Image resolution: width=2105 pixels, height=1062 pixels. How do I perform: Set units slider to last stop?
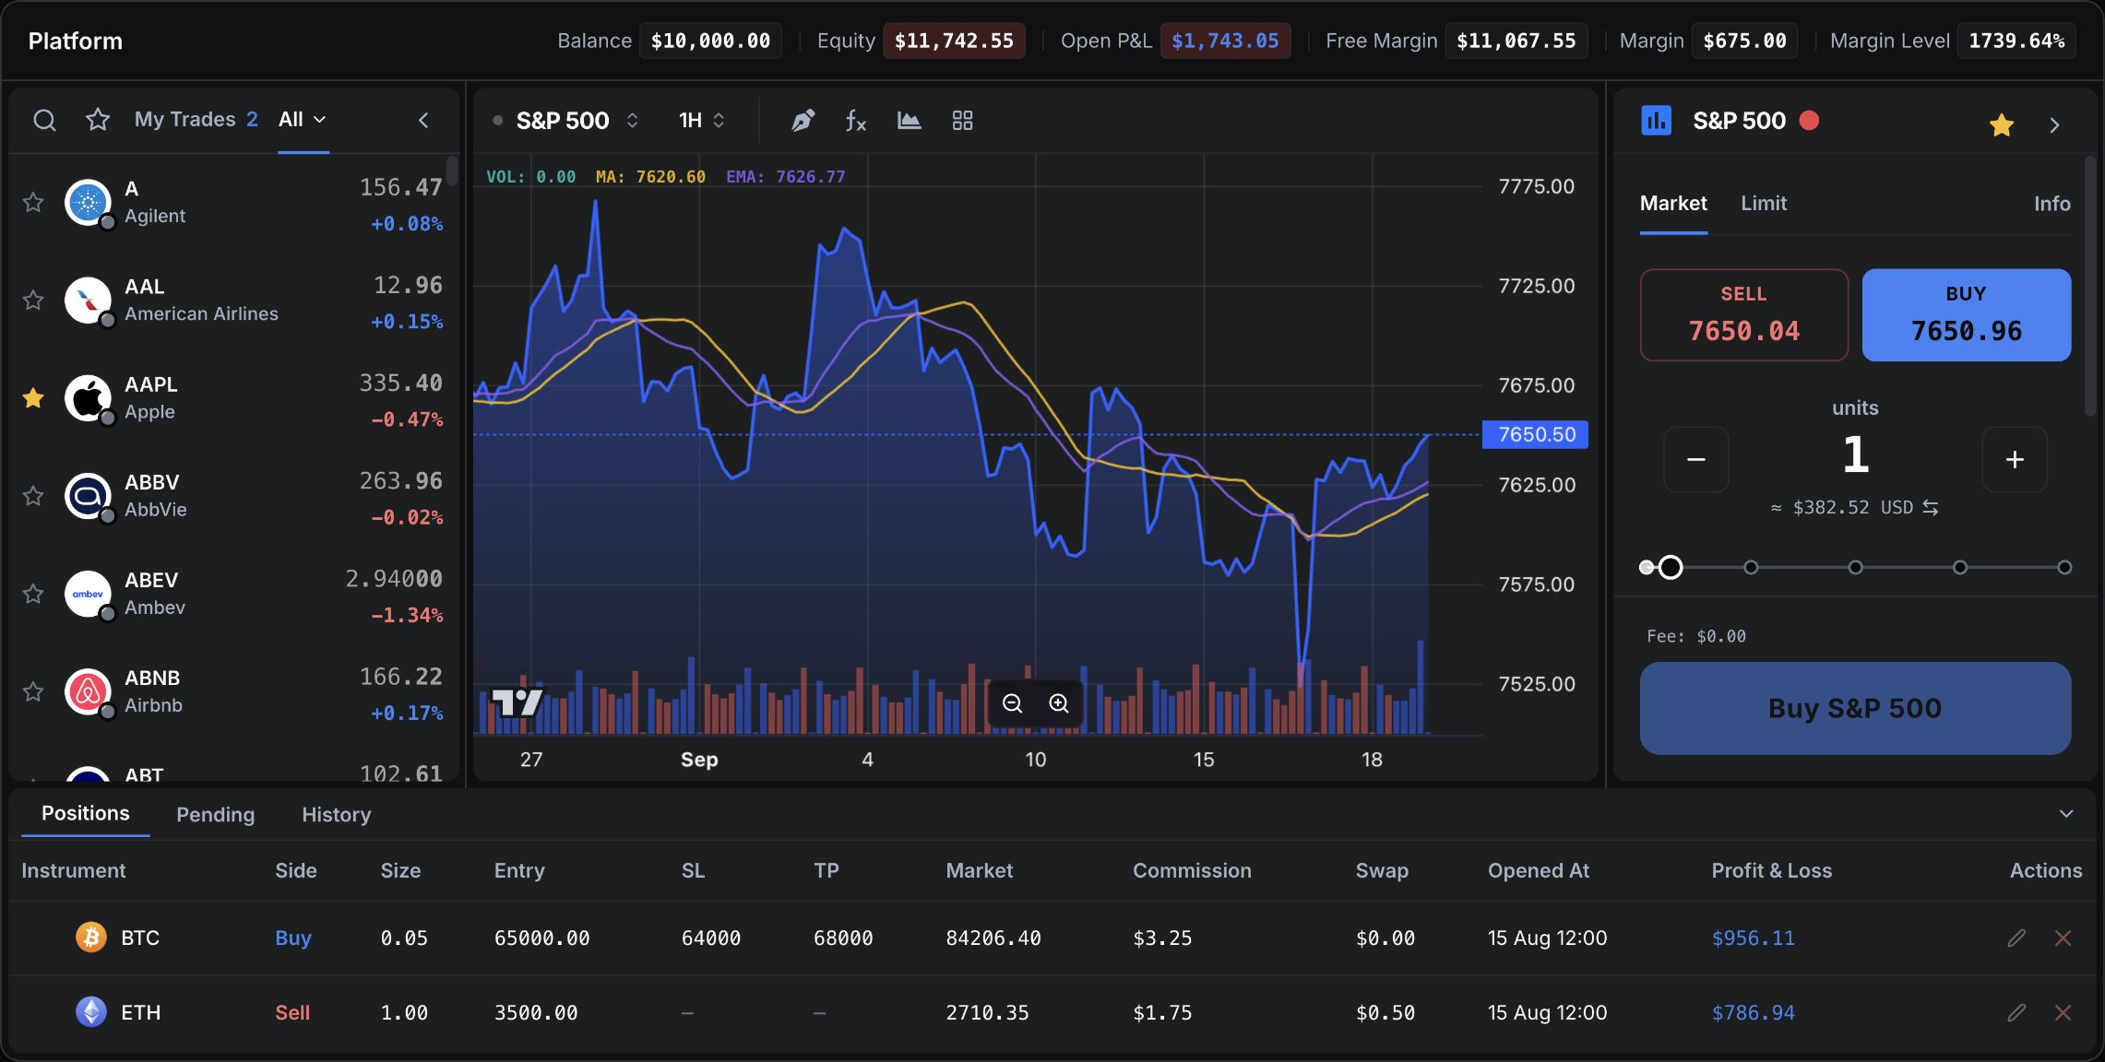tap(2064, 567)
